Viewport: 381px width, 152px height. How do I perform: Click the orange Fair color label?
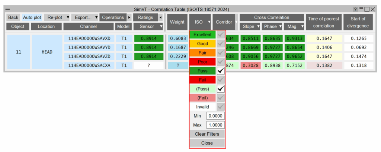pos(202,53)
